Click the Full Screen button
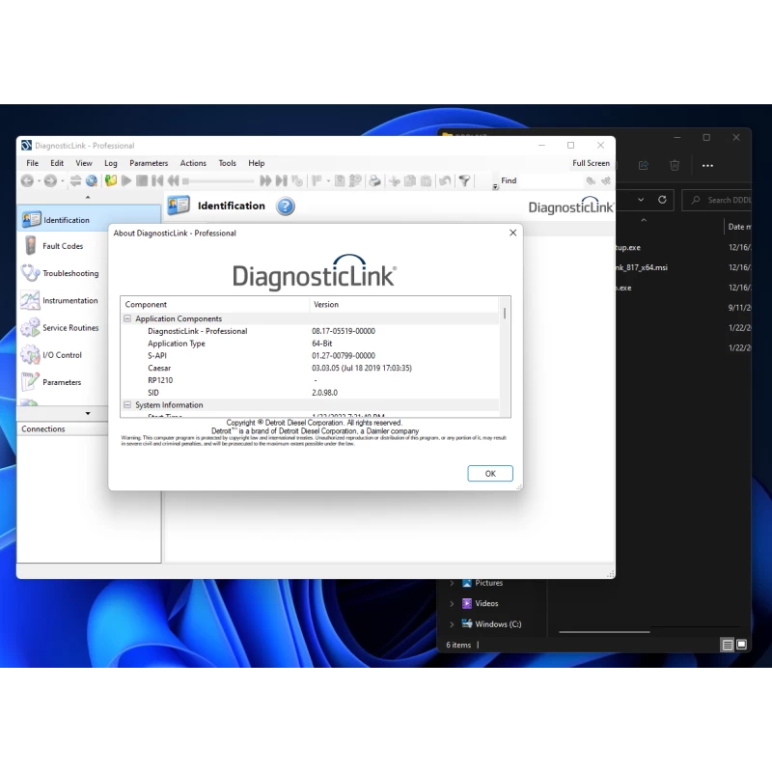 591,163
